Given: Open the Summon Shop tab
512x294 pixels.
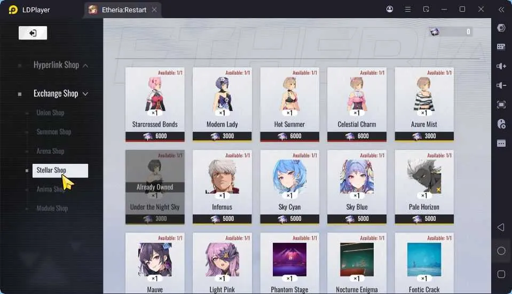Looking at the screenshot, I should point(54,132).
